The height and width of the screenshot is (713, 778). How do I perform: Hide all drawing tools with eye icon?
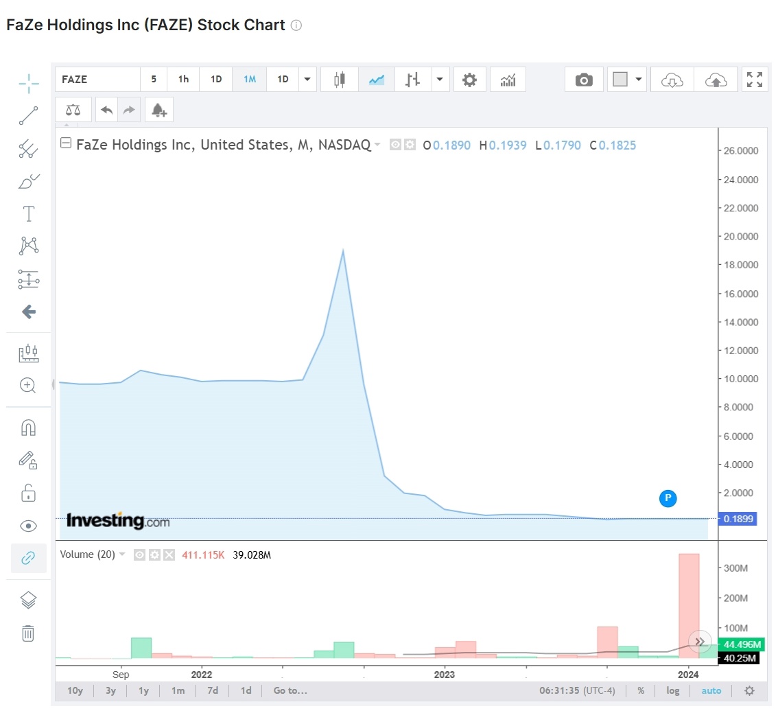[28, 526]
